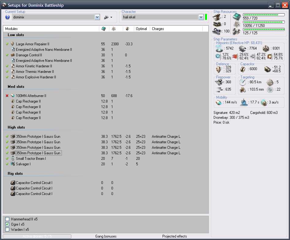The height and width of the screenshot is (240, 290).
Task: Click the Optimal column header
Action: [x=141, y=29]
